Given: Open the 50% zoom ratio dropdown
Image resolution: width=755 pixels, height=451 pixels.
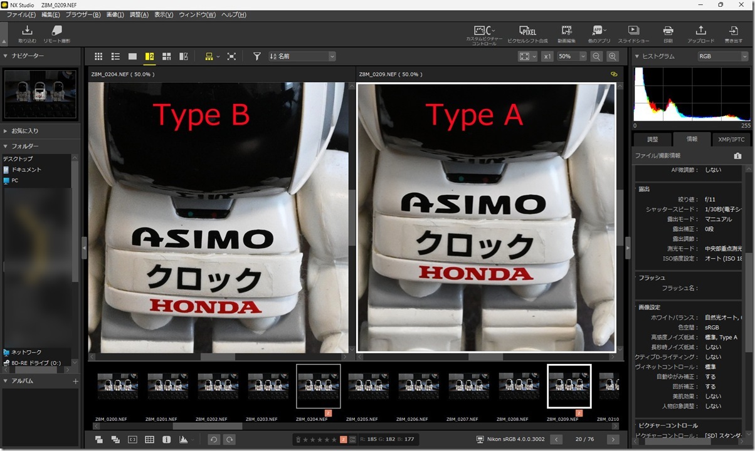Looking at the screenshot, I should [x=572, y=56].
